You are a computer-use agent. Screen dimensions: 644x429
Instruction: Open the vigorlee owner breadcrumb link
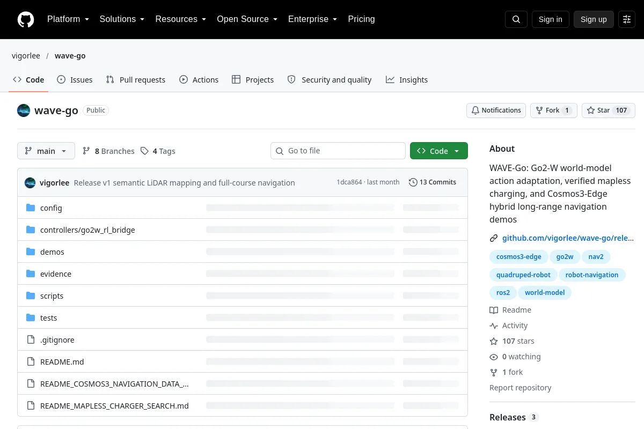[26, 56]
